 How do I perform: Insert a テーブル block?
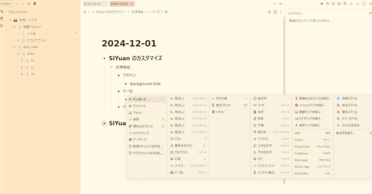pos(188,172)
